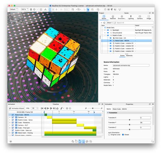Switch to the Image tab
Image resolution: width=162 pixels, height=154 pixels.
click(x=149, y=17)
